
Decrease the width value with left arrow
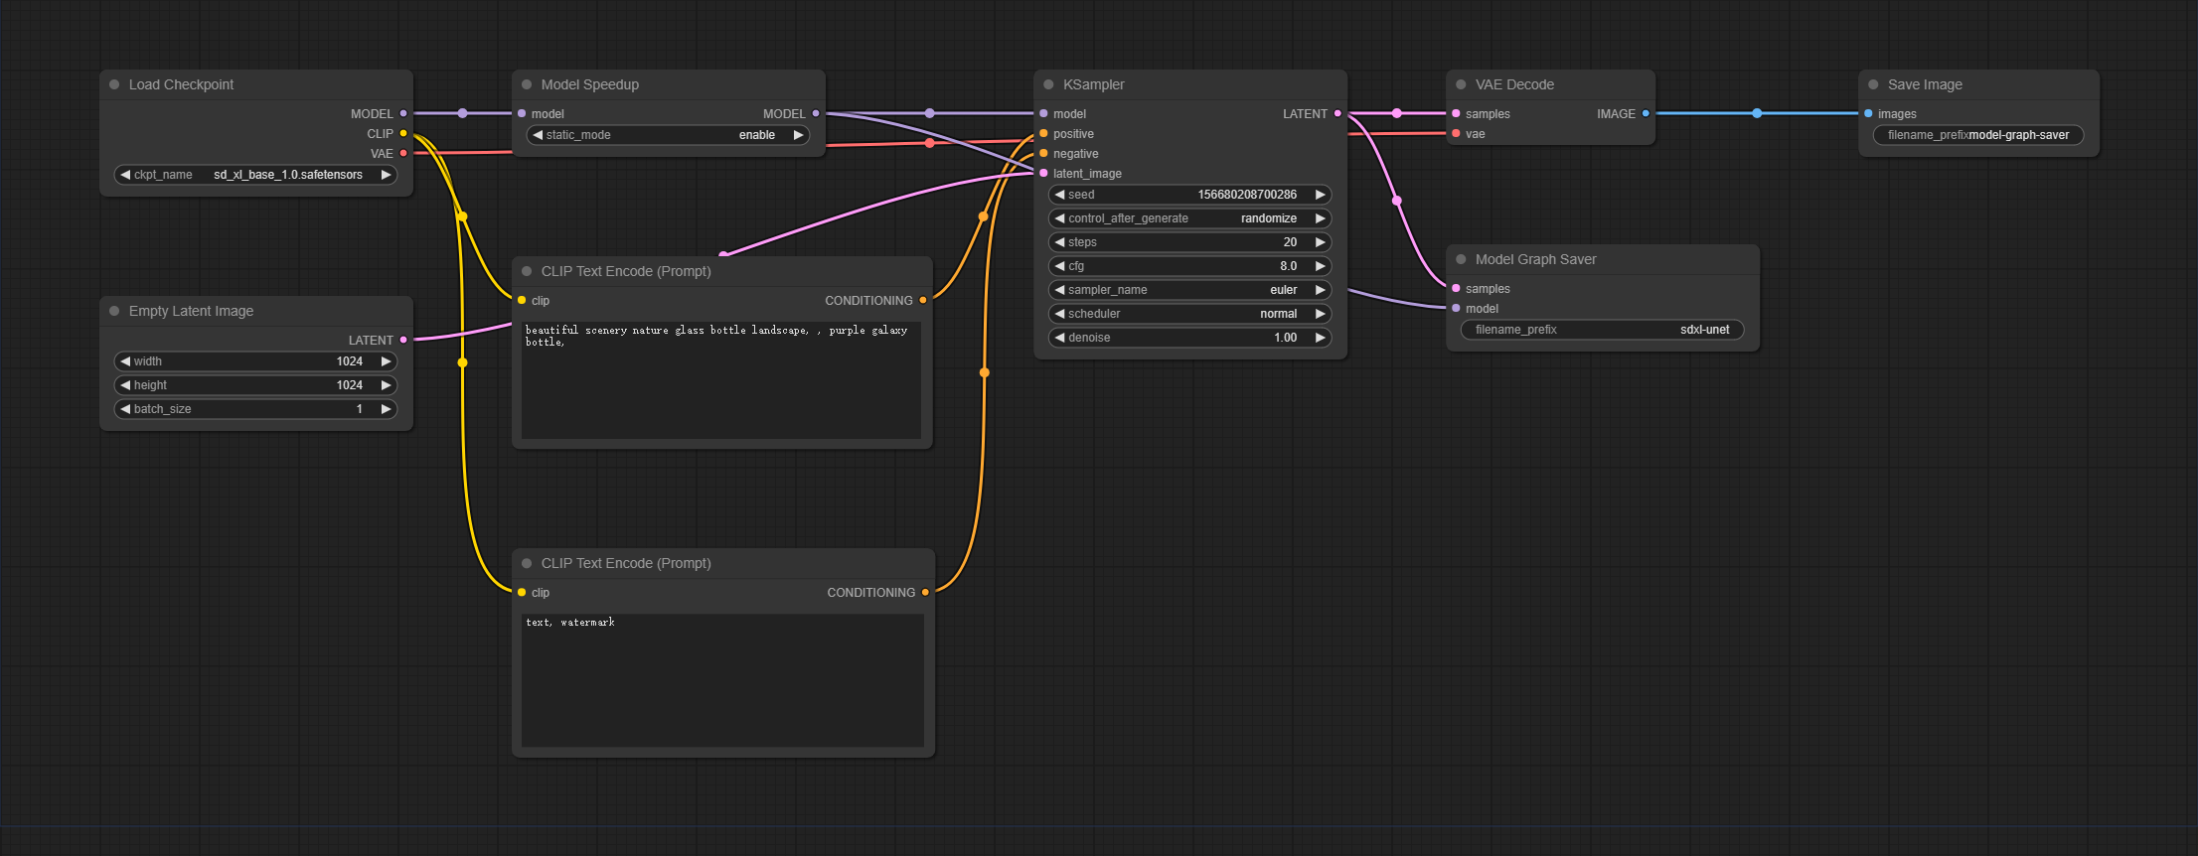tap(125, 361)
